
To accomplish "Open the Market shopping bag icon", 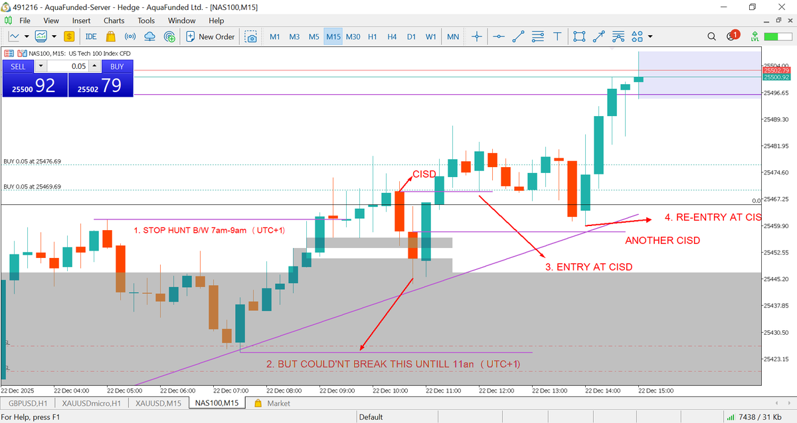I will (111, 36).
